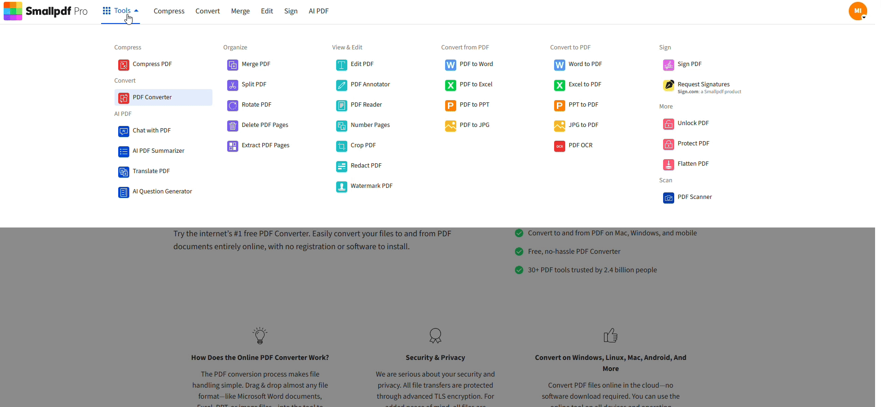Go to Sign in the navigation bar
The width and height of the screenshot is (882, 407).
pos(290,11)
